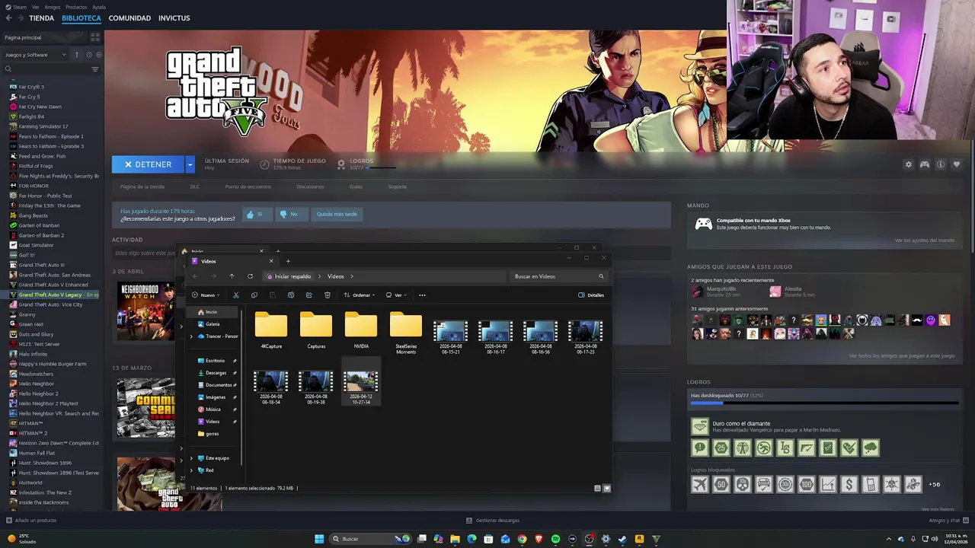975x548 pixels.
Task: Click the controller icon on GTA V page
Action: click(x=925, y=164)
